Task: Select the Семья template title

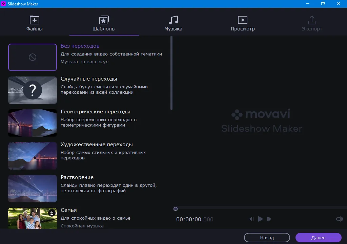Action: (69, 210)
